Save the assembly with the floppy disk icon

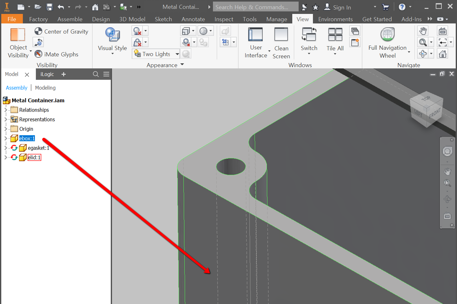49,7
